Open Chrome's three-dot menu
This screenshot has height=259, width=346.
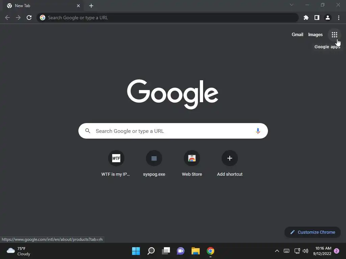pos(339,18)
